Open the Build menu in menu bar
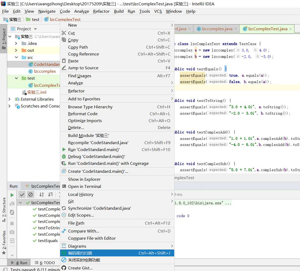The height and width of the screenshot is (271, 300). pos(119,11)
